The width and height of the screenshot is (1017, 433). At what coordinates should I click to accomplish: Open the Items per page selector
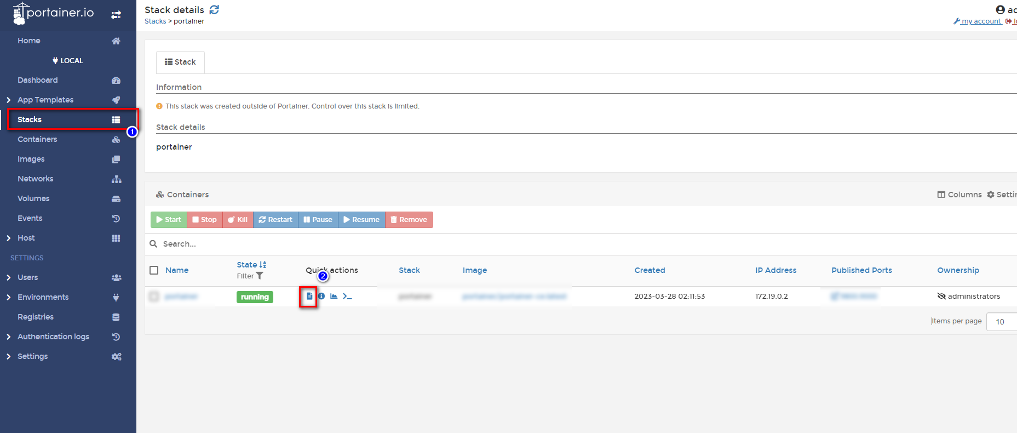(1001, 322)
